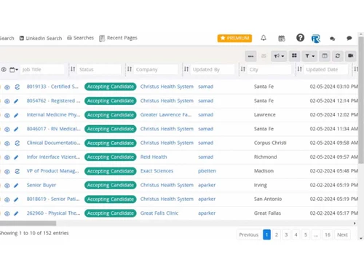Image resolution: width=364 pixels, height=273 pixels.
Task: Edit the 8054762 - Registered job
Action: pos(16,101)
